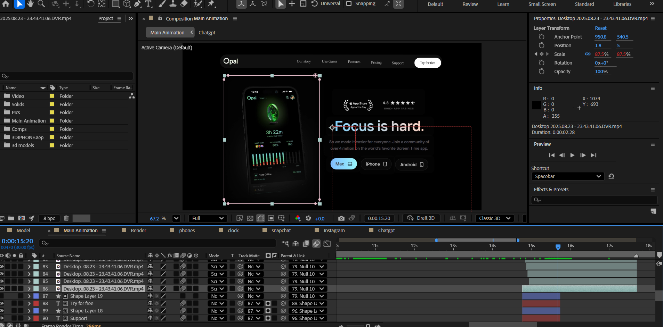Expand layer 87 Shape Layer 19 properties

[29, 296]
